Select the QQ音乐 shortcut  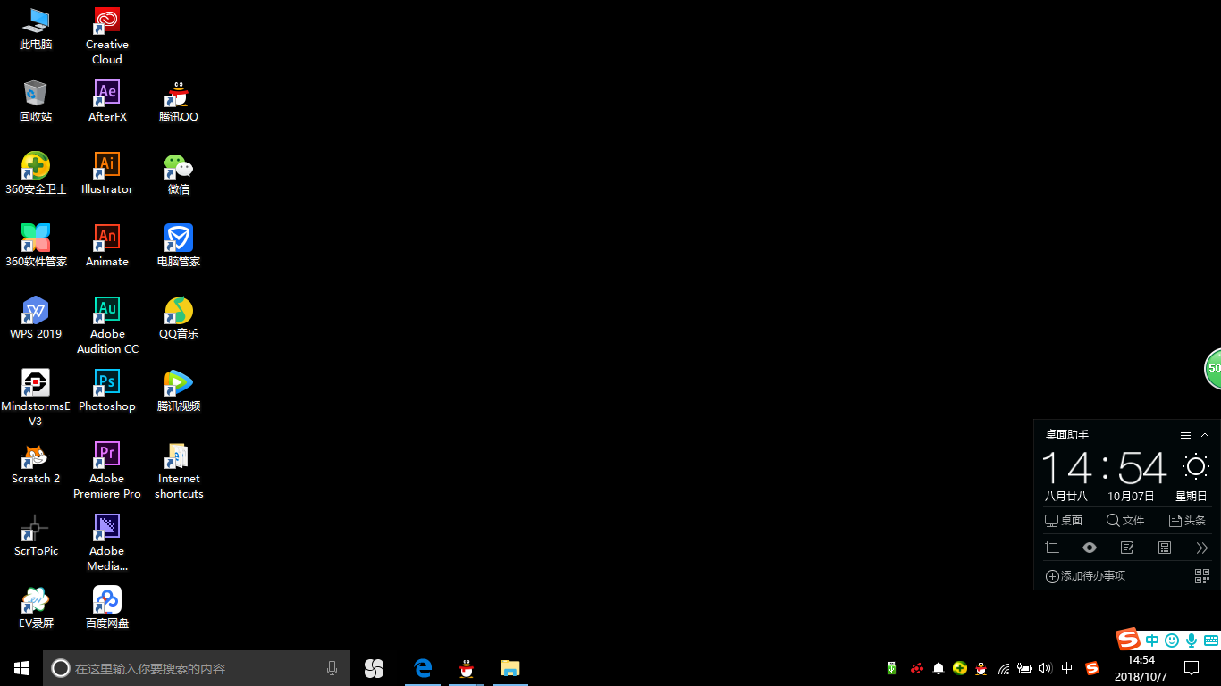(179, 319)
